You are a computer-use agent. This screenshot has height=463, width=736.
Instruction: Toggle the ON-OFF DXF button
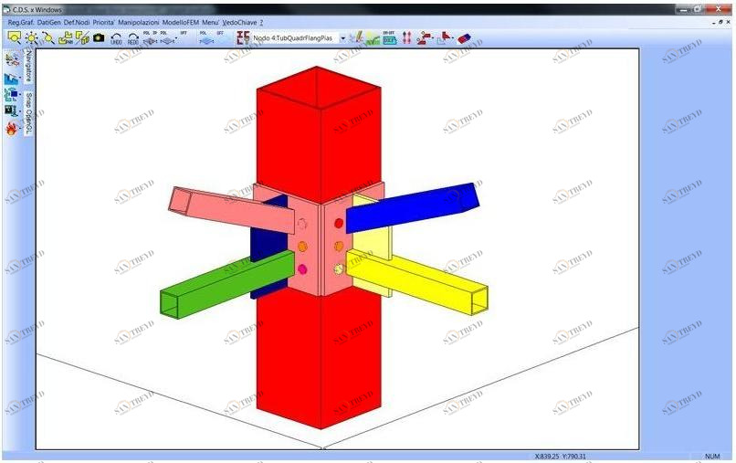[x=390, y=38]
